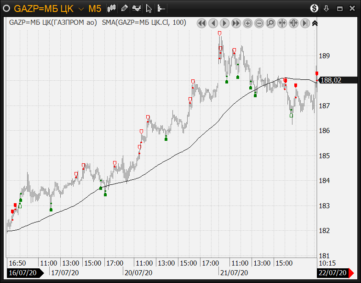Screen dimensions: 361x283
Task: Collapse the chart toolbar with double chevron
Action: [315, 23]
